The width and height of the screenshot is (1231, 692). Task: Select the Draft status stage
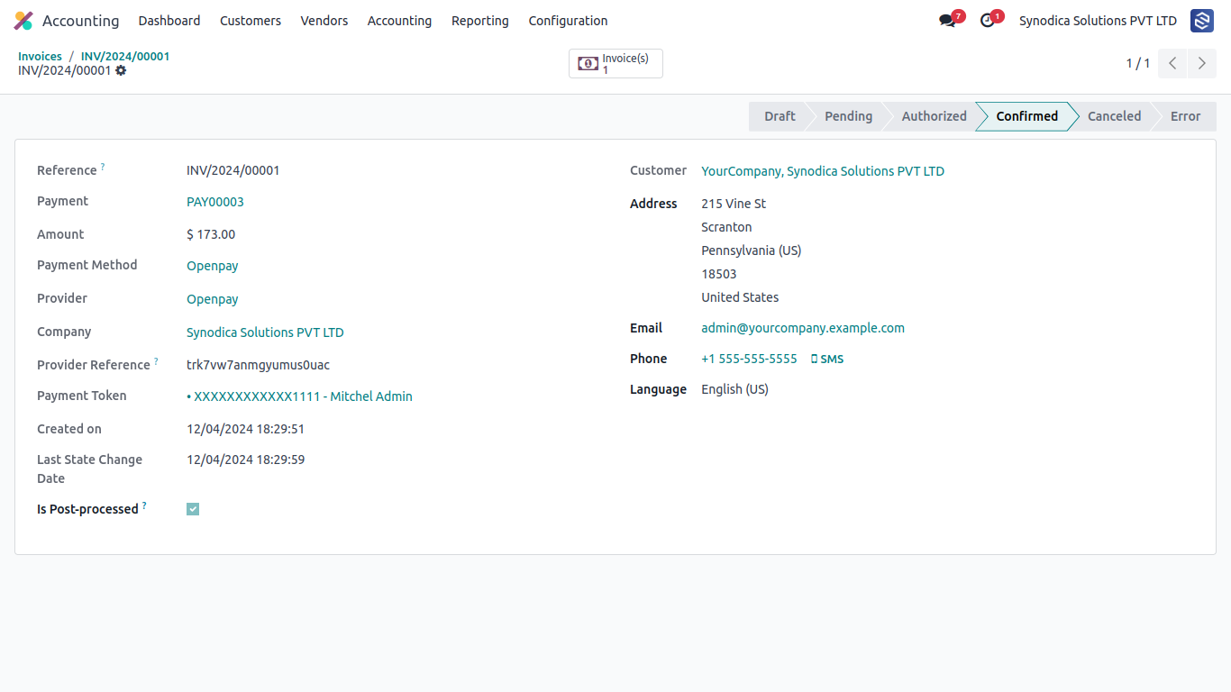click(780, 116)
